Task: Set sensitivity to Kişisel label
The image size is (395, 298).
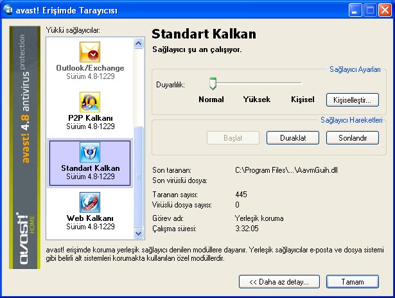Action: pos(303,100)
